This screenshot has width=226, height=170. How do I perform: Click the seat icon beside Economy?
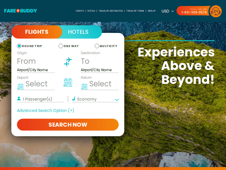click(74, 99)
